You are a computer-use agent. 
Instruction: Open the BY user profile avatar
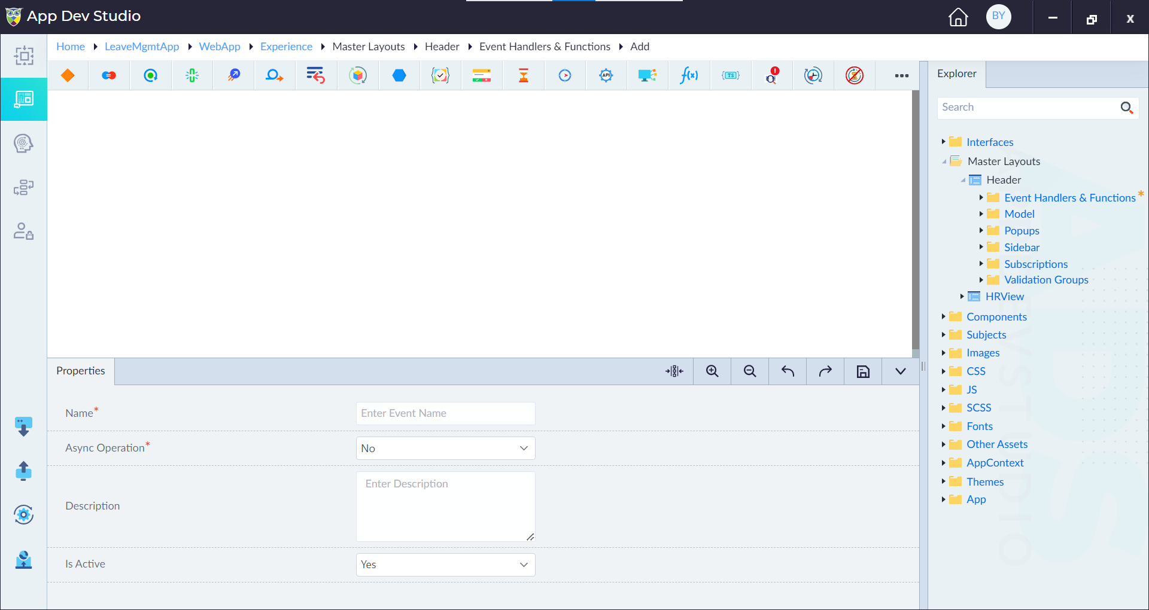click(x=999, y=16)
